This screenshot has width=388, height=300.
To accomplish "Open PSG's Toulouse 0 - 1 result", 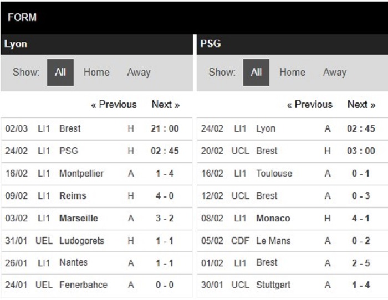I will click(x=293, y=174).
